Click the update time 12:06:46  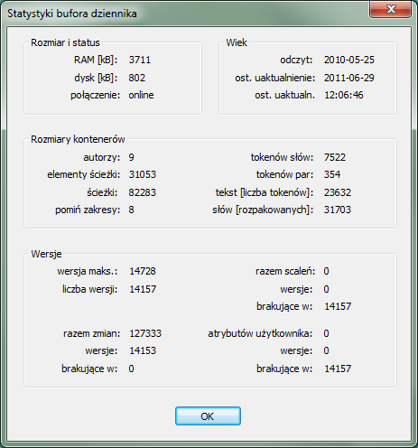coord(344,95)
